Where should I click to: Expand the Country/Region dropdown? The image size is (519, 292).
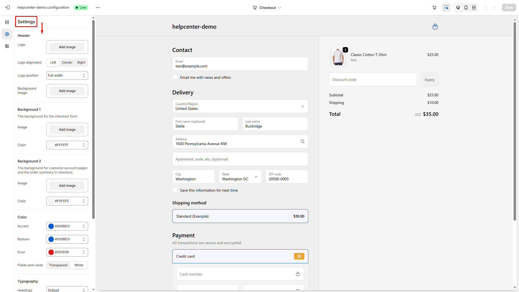tap(240, 106)
